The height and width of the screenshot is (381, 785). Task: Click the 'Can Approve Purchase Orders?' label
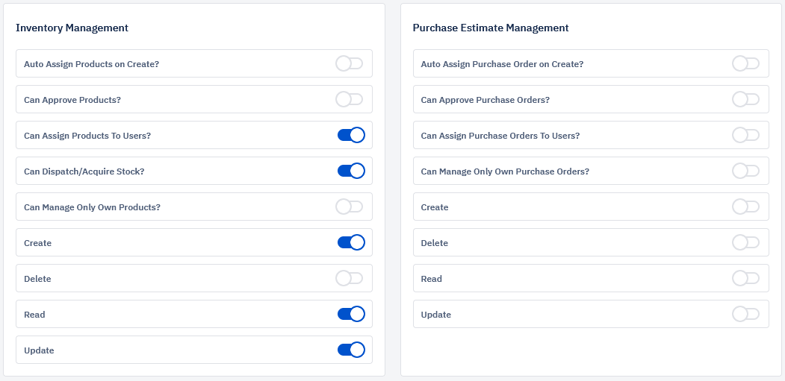point(485,100)
